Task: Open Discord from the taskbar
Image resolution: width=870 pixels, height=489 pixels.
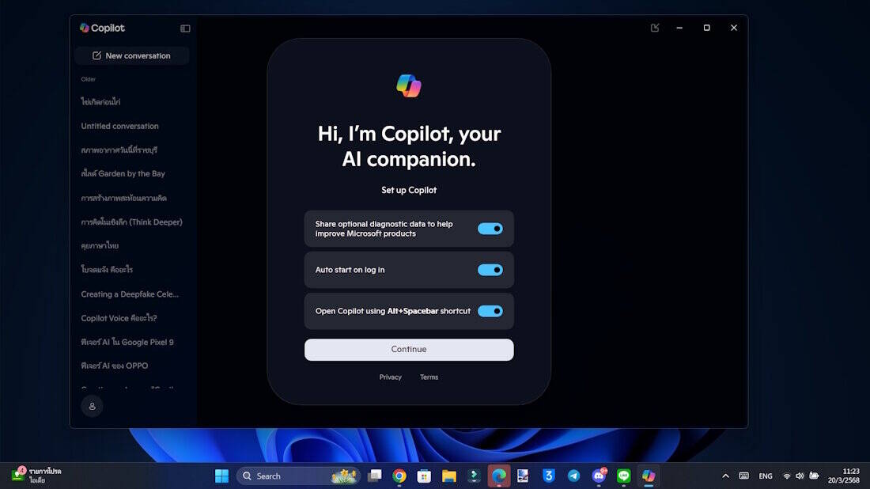Action: click(599, 476)
